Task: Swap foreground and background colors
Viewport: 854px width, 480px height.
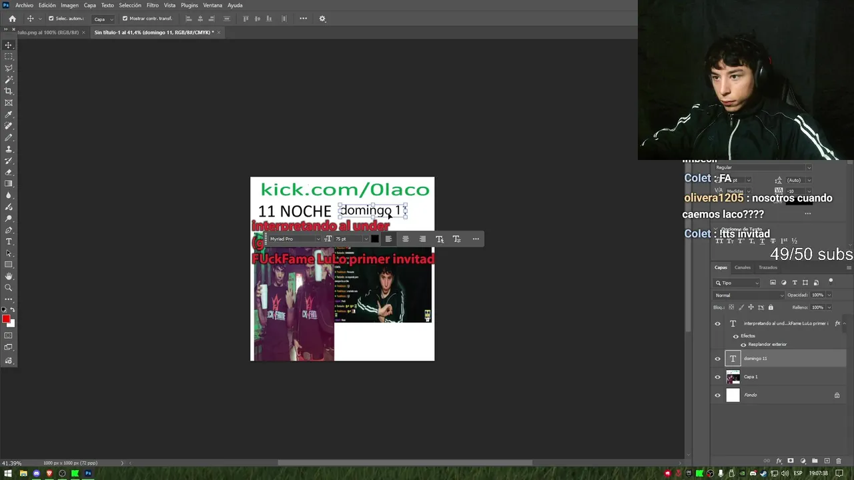Action: coord(13,310)
